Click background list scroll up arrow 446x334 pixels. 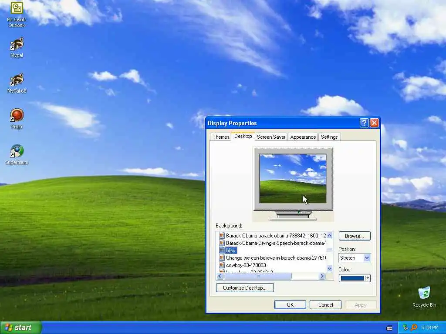330,235
